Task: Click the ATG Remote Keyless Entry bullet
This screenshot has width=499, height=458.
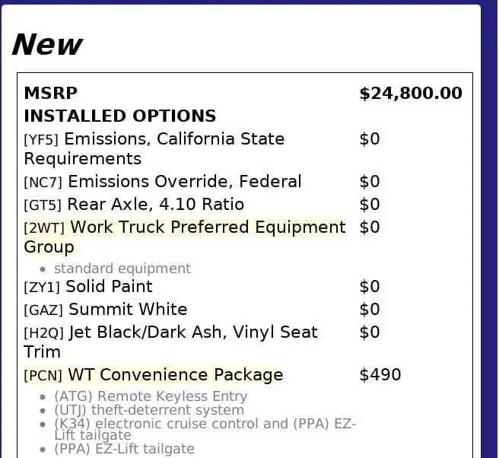Action: click(x=151, y=396)
